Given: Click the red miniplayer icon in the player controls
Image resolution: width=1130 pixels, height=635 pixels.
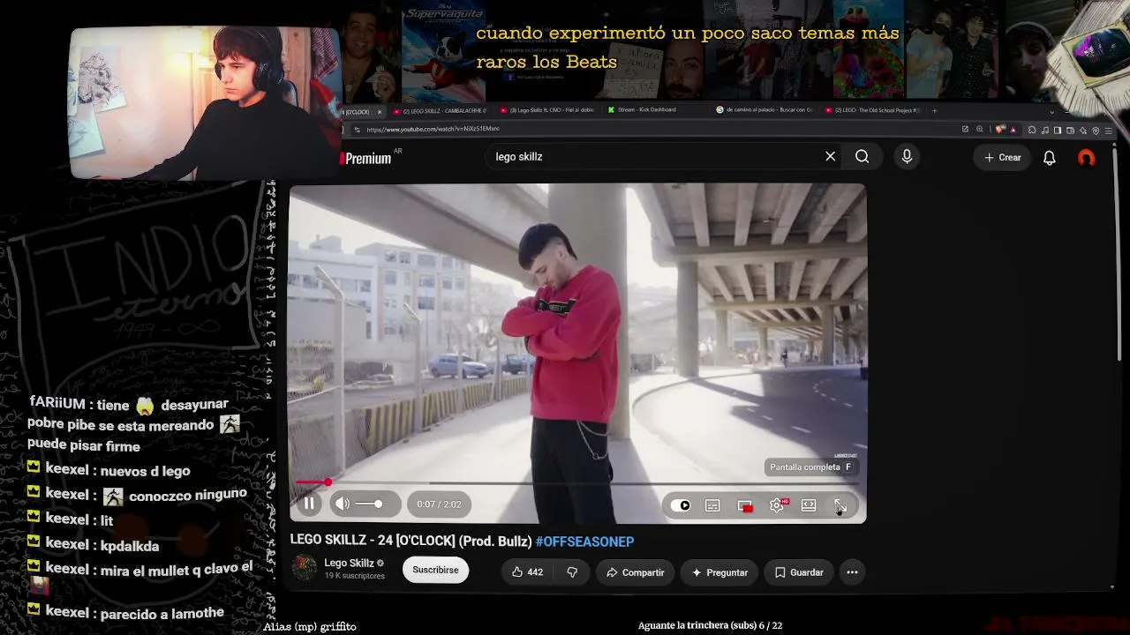Looking at the screenshot, I should (745, 505).
